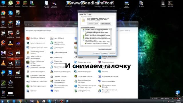
Task: Open Панель управления NVIDIA item
Action: tap(35, 62)
